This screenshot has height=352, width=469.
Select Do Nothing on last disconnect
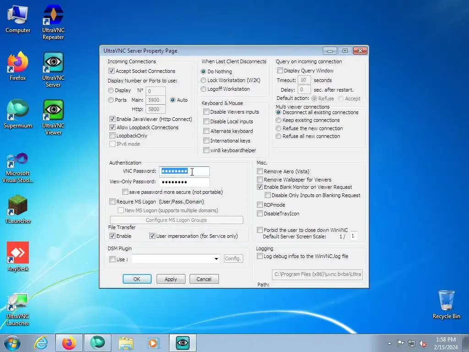pos(203,71)
